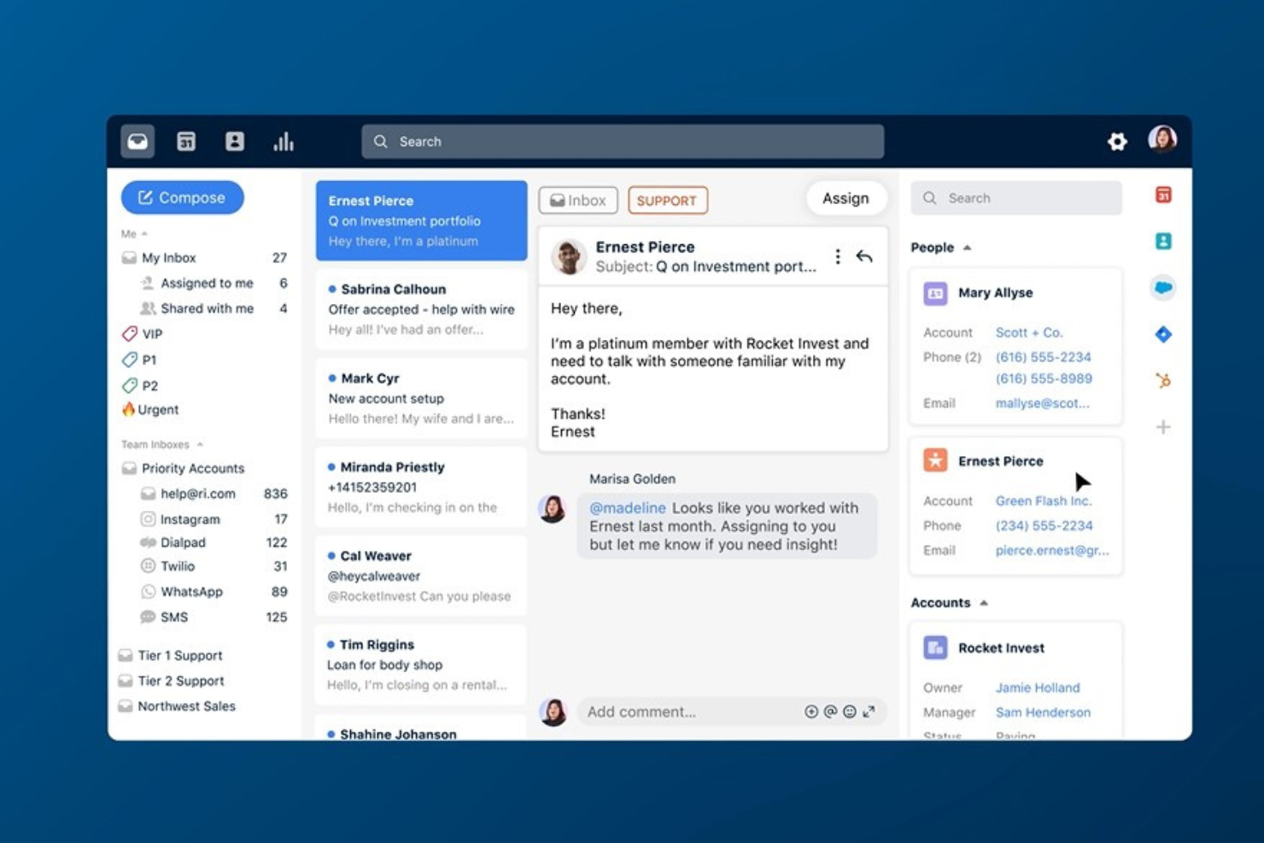Click in the top Search field
This screenshot has height=843, width=1264.
tap(623, 141)
